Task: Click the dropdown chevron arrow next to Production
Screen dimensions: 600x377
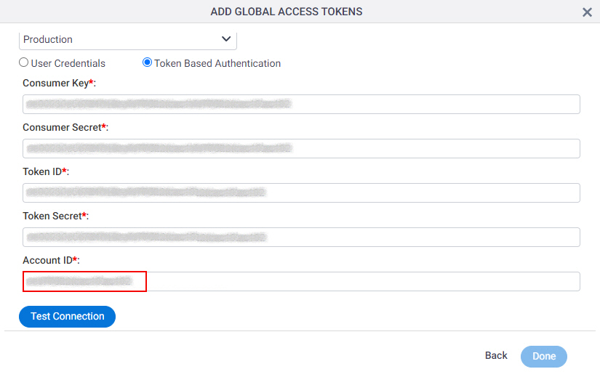Action: tap(226, 39)
